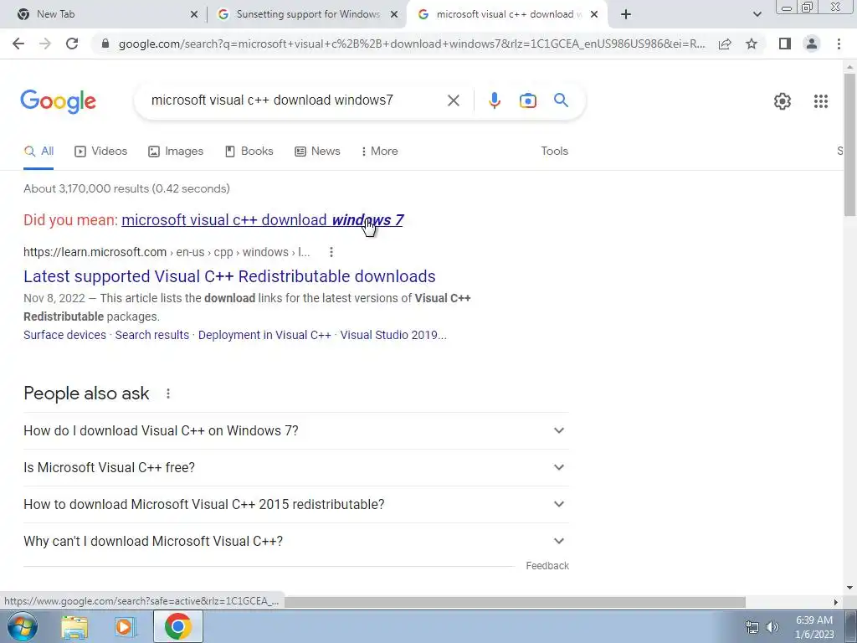Click the scroll right arrow

[835, 602]
